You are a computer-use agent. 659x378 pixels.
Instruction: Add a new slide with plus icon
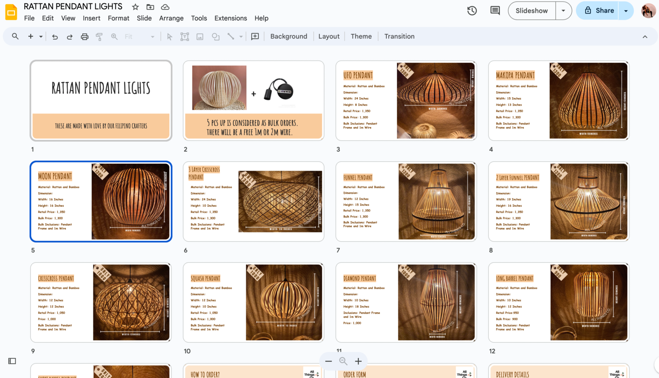click(31, 36)
